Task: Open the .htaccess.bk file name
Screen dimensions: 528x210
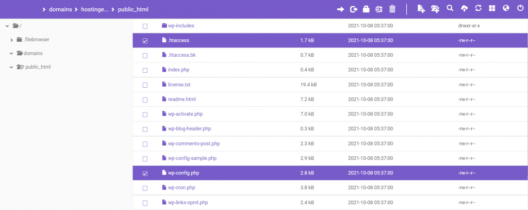Action: 182,55
